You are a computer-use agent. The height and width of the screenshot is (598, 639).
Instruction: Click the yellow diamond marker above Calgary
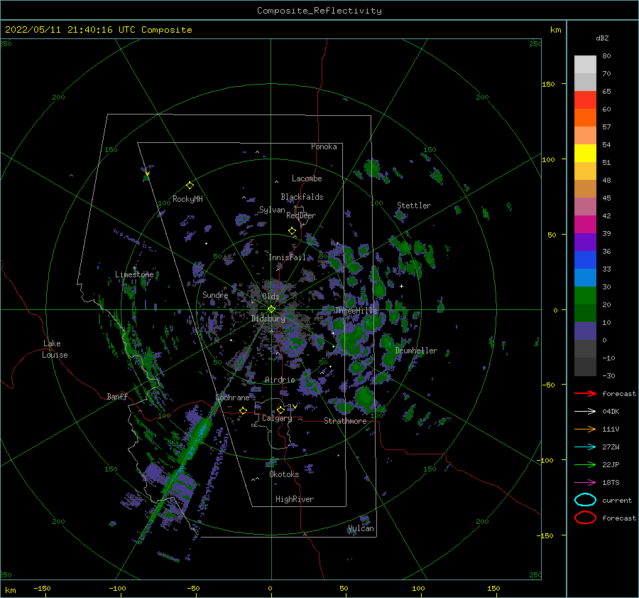click(280, 410)
